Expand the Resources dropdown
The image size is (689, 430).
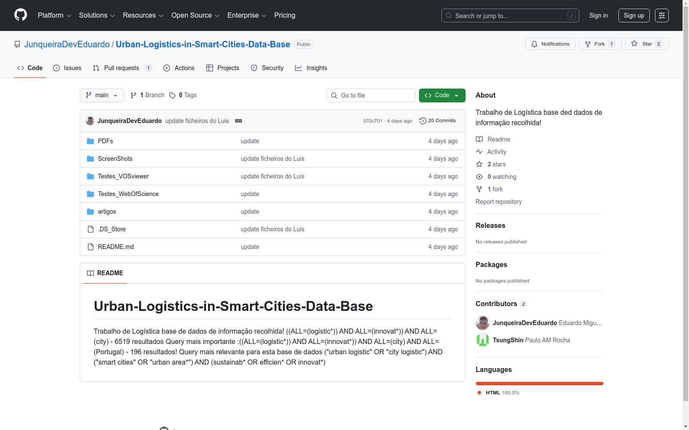(x=143, y=15)
